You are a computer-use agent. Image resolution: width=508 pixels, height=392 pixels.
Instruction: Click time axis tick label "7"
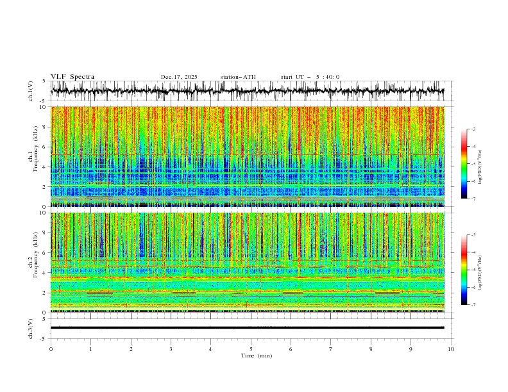pyautogui.click(x=331, y=349)
